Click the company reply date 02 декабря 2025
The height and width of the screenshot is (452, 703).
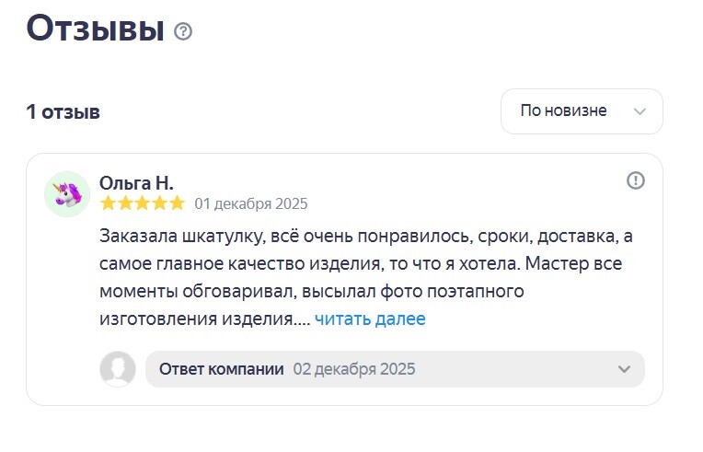pyautogui.click(x=354, y=369)
